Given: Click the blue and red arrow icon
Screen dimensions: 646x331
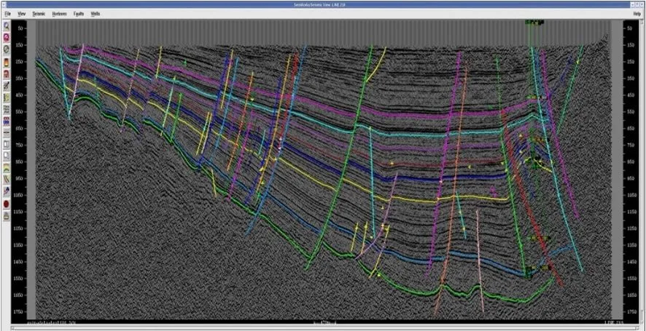Looking at the screenshot, I should [x=7, y=190].
